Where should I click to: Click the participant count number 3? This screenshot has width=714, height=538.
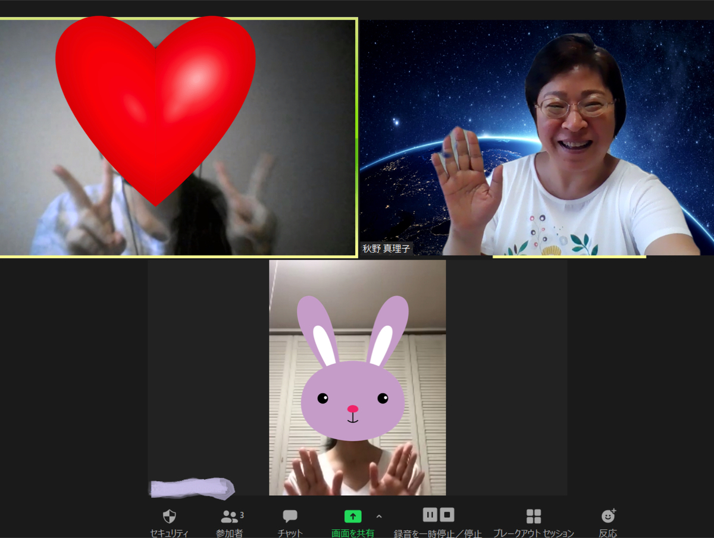pyautogui.click(x=242, y=515)
